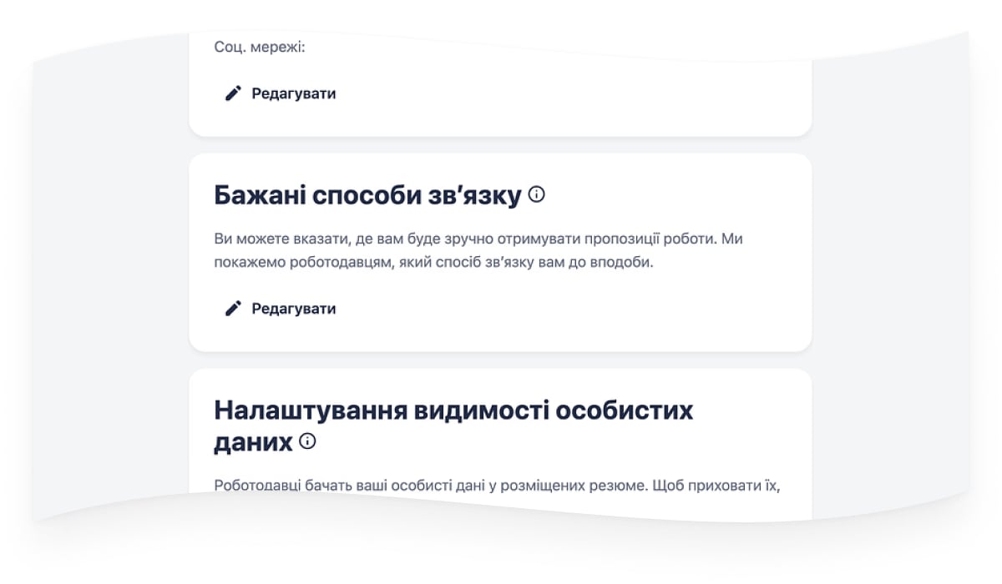Click heading Налаштування видимості особистих
Image resolution: width=1002 pixels, height=584 pixels.
[x=454, y=410]
